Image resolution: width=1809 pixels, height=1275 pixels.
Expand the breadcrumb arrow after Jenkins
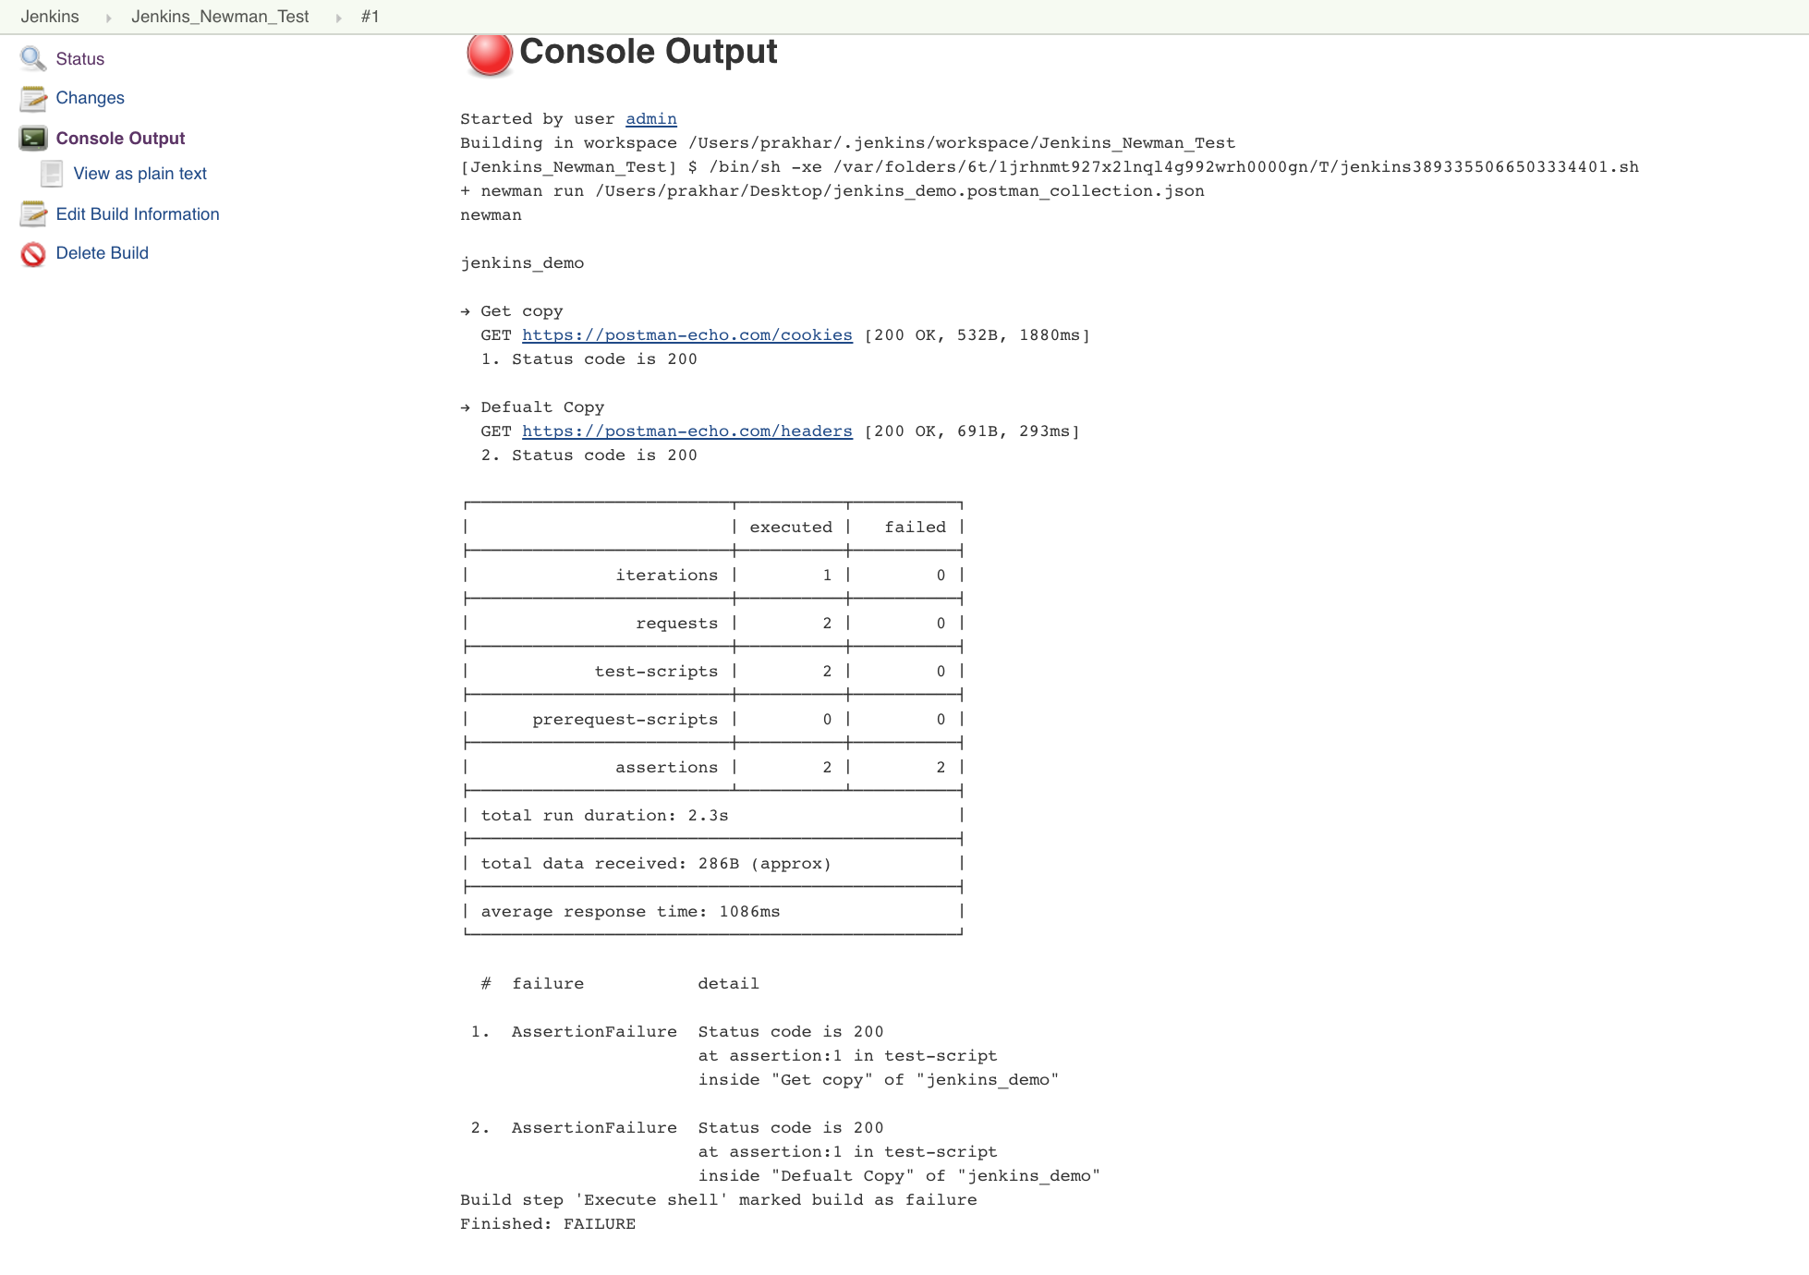click(108, 18)
